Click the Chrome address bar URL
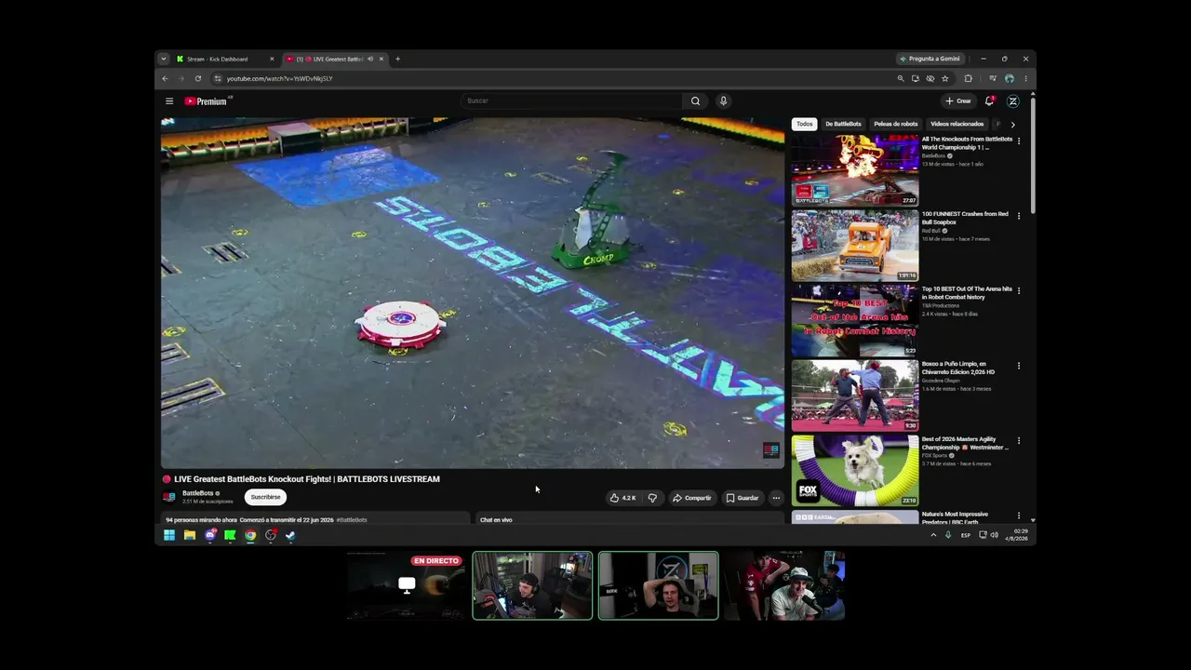This screenshot has width=1191, height=670. point(280,78)
